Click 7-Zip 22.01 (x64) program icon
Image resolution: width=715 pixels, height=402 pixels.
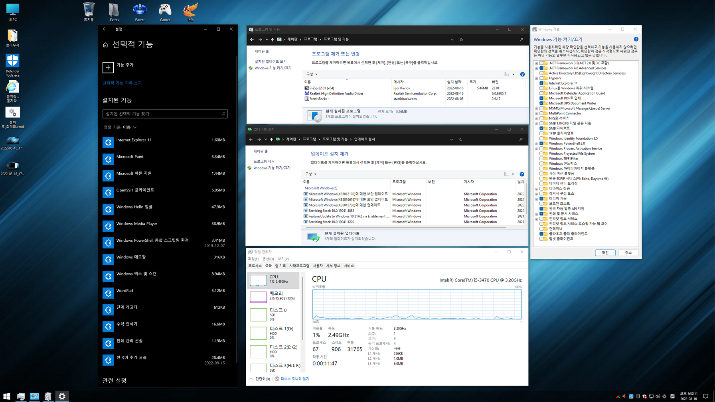click(x=306, y=88)
